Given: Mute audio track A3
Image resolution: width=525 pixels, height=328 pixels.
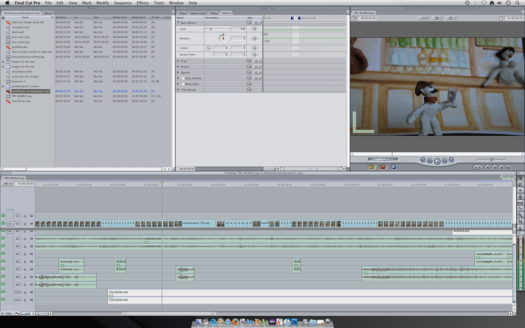Looking at the screenshot, I should point(3,239).
